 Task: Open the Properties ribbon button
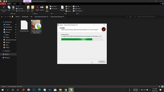62,8
